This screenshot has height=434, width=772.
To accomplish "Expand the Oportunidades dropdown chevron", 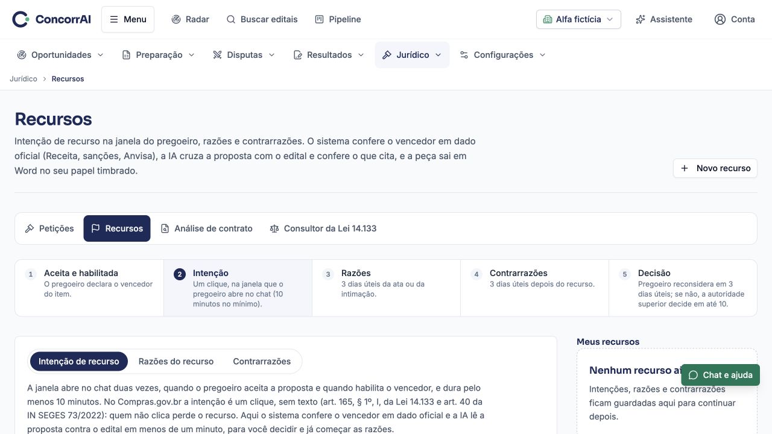I will (100, 55).
